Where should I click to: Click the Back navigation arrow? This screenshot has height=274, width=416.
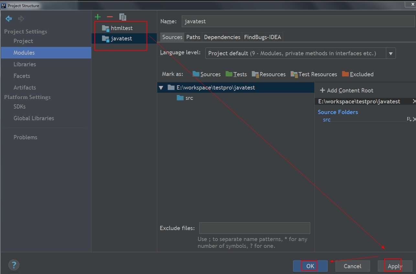point(9,19)
